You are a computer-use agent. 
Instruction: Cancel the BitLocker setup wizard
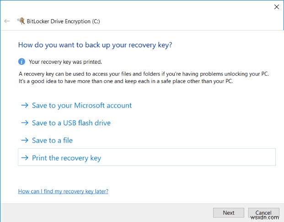[x=263, y=213]
